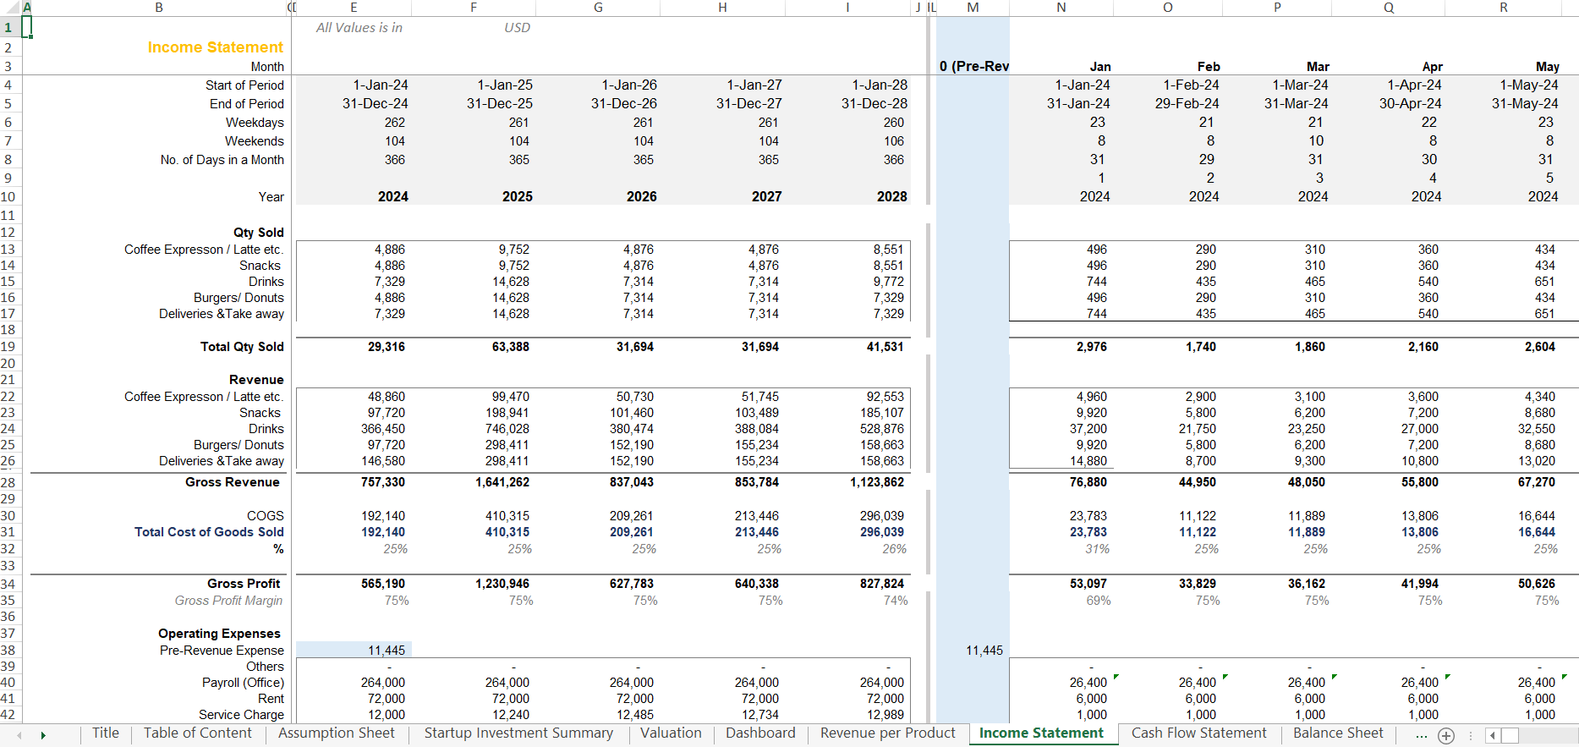The width and height of the screenshot is (1579, 747).
Task: Click Drinks revenue 366,450 for 2024
Action: click(x=383, y=429)
